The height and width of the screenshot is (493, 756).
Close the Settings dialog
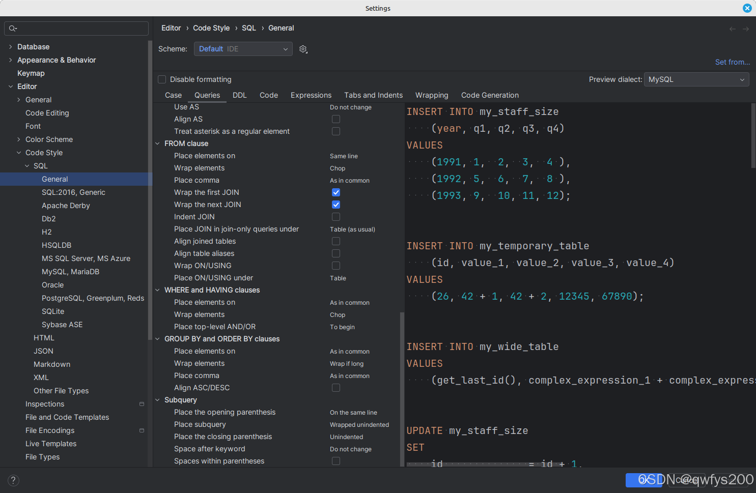pyautogui.click(x=747, y=8)
